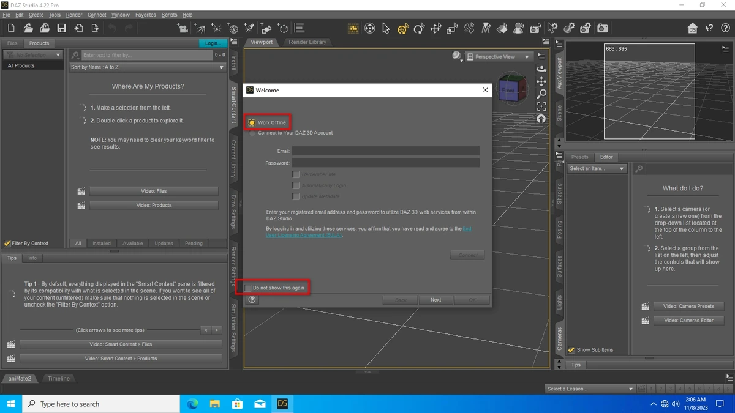
Task: Switch to the Render Library tab
Action: click(x=308, y=42)
